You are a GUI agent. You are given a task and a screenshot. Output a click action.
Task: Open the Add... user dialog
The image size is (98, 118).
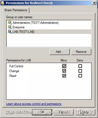(60, 52)
